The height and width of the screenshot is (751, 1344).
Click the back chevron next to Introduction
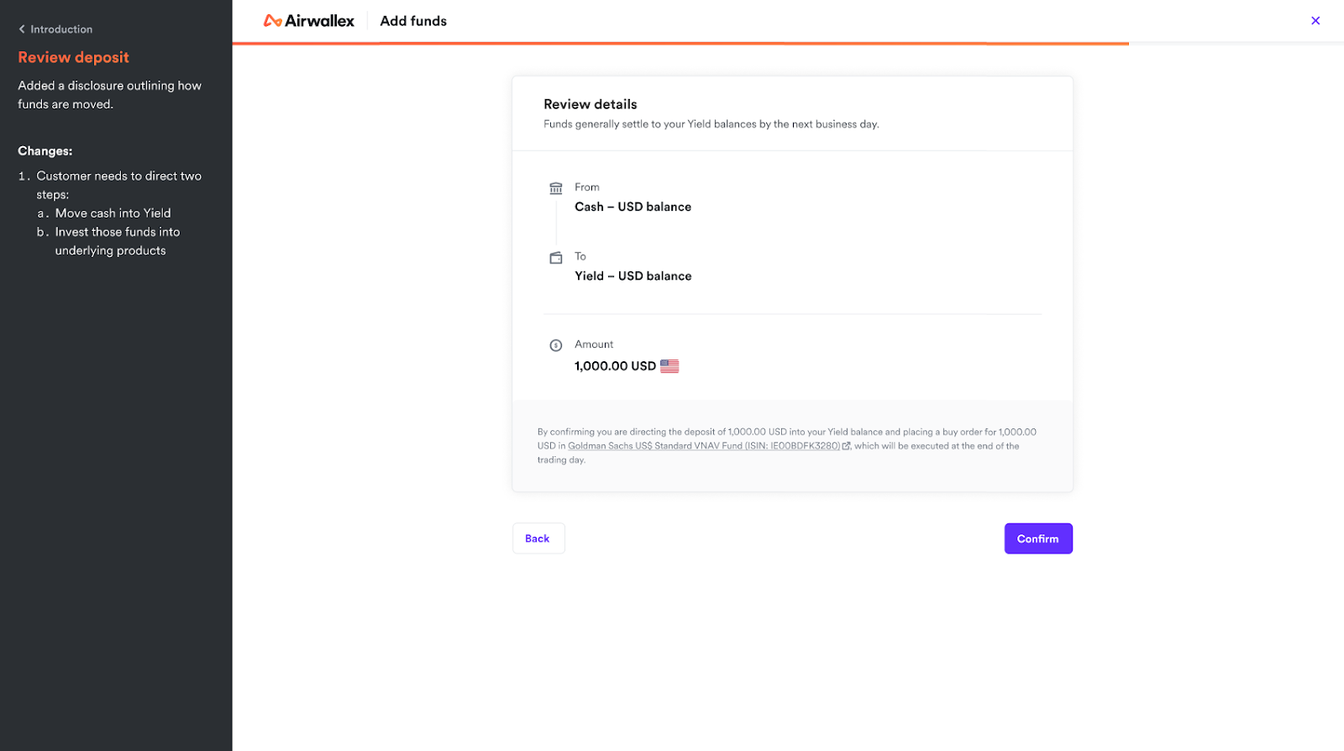click(x=22, y=29)
